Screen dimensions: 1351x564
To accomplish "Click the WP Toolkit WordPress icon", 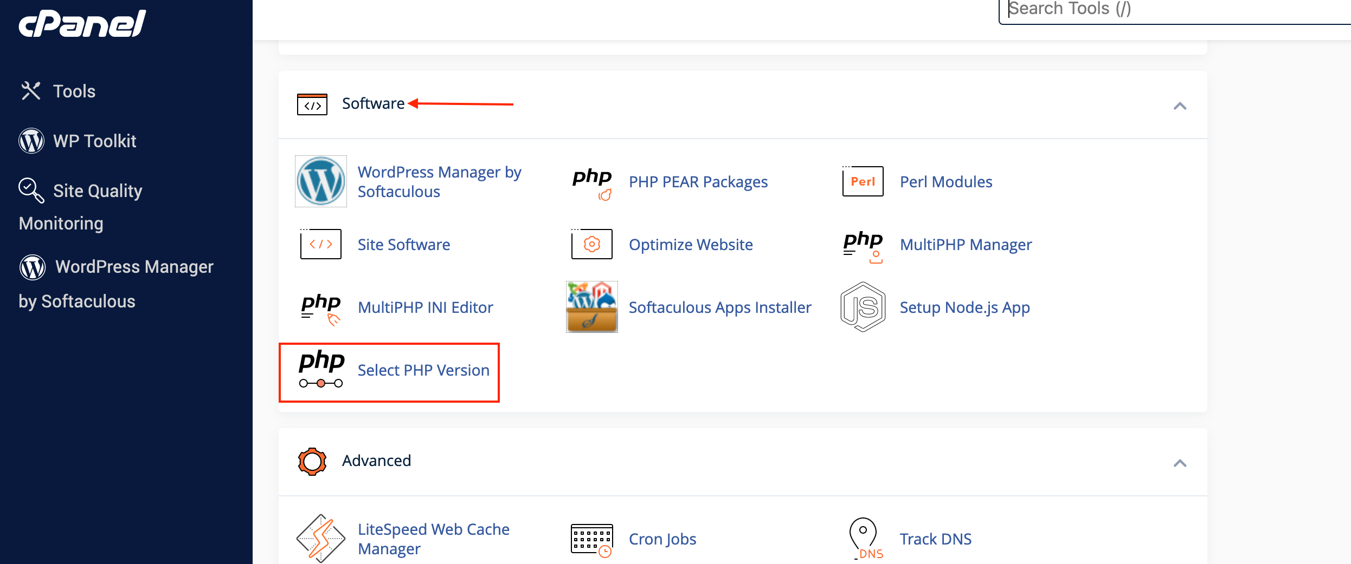I will (x=31, y=141).
